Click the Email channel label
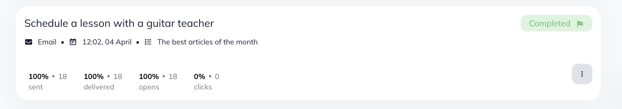622x109 pixels. coord(47,42)
